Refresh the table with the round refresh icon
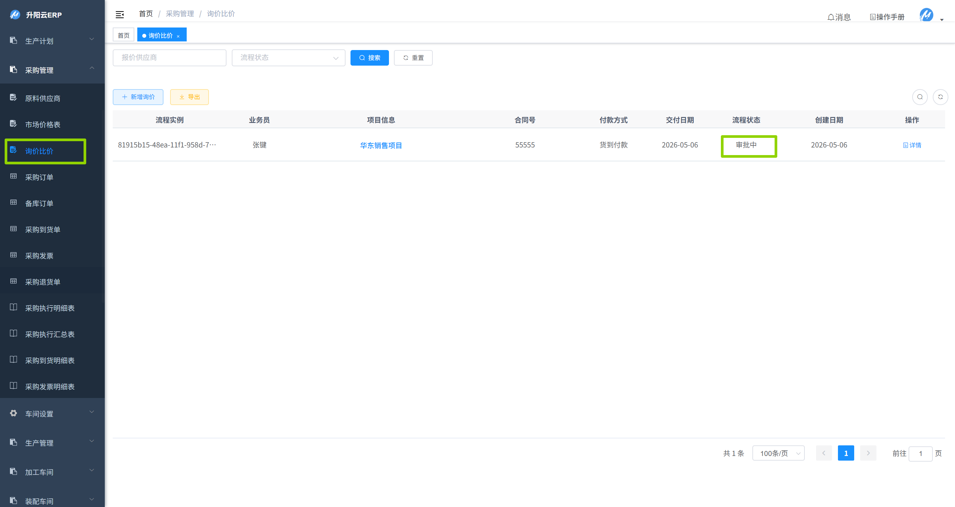Screen dimensions: 955x507 pyautogui.click(x=940, y=97)
